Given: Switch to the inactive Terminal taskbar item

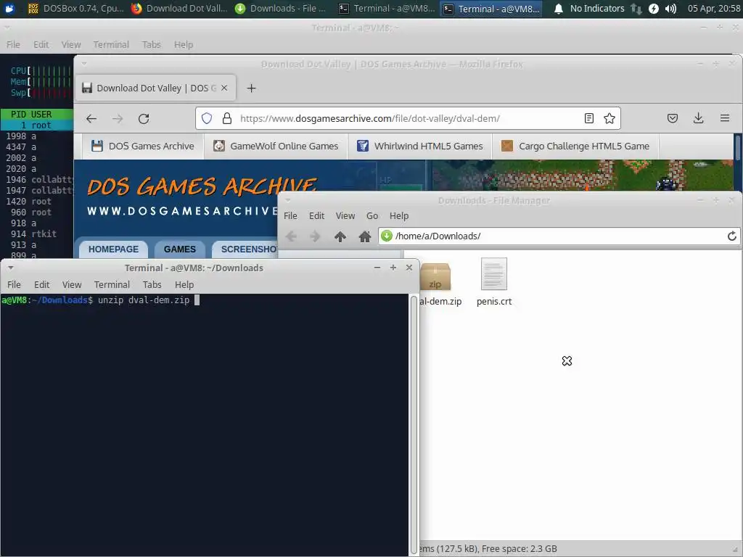Looking at the screenshot, I should click(x=387, y=9).
